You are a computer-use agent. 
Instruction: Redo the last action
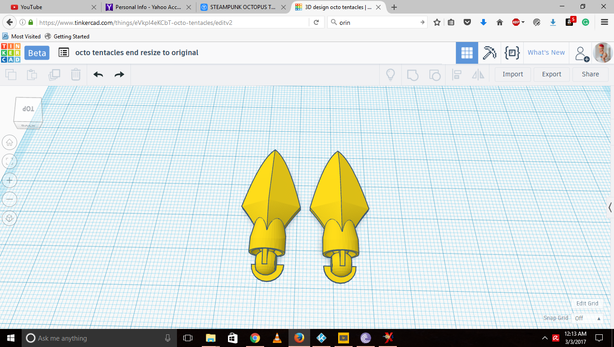click(x=119, y=75)
